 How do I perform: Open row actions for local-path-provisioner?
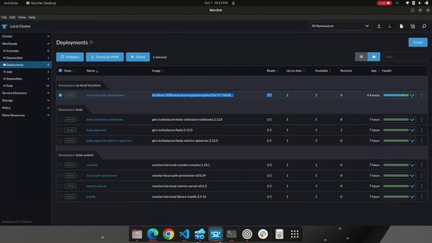421,175
